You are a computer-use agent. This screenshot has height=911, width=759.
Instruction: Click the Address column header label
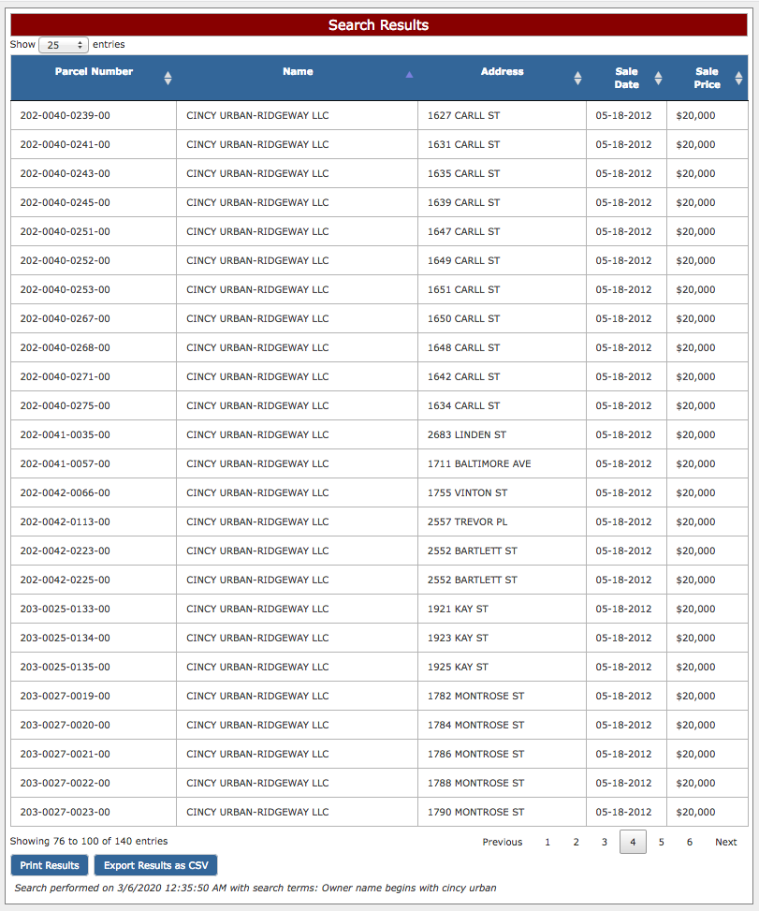pos(503,71)
